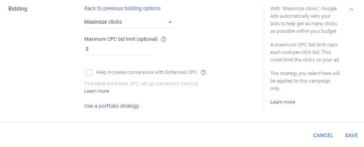Collapse the Bidding section with the chevron
Image resolution: width=364 pixels, height=147 pixels.
click(x=352, y=9)
